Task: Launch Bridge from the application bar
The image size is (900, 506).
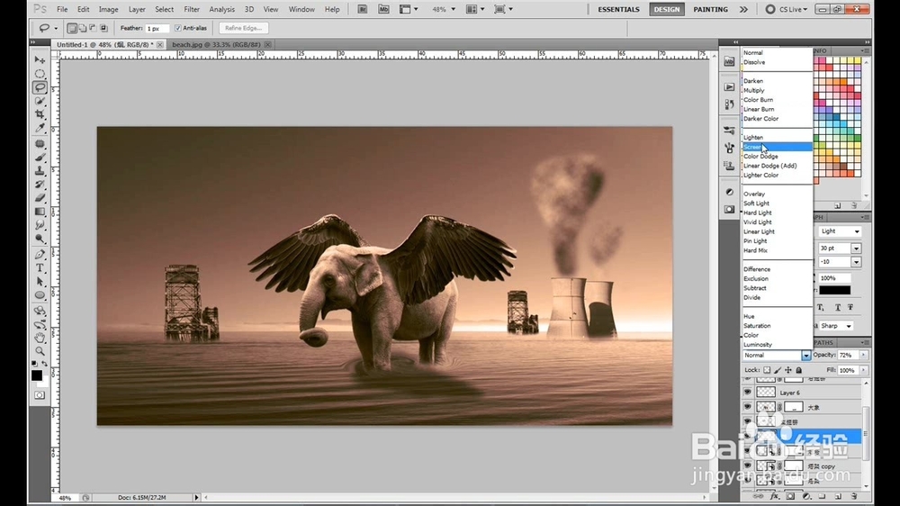Action: pyautogui.click(x=362, y=9)
